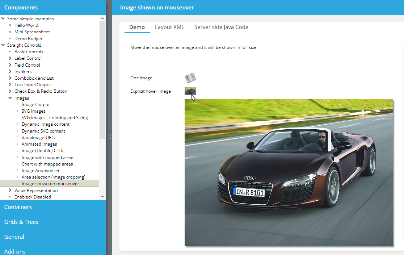Viewport: 404px width, 255px height.
Task: Select the Image Anonymizer item
Action: (x=41, y=171)
